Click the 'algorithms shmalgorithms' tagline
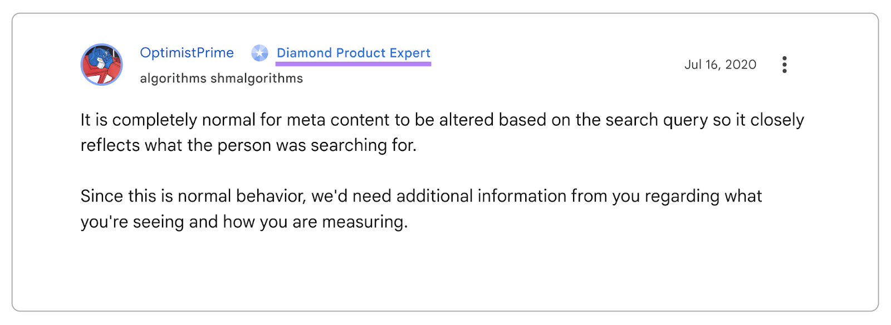The height and width of the screenshot is (325, 891). (221, 78)
